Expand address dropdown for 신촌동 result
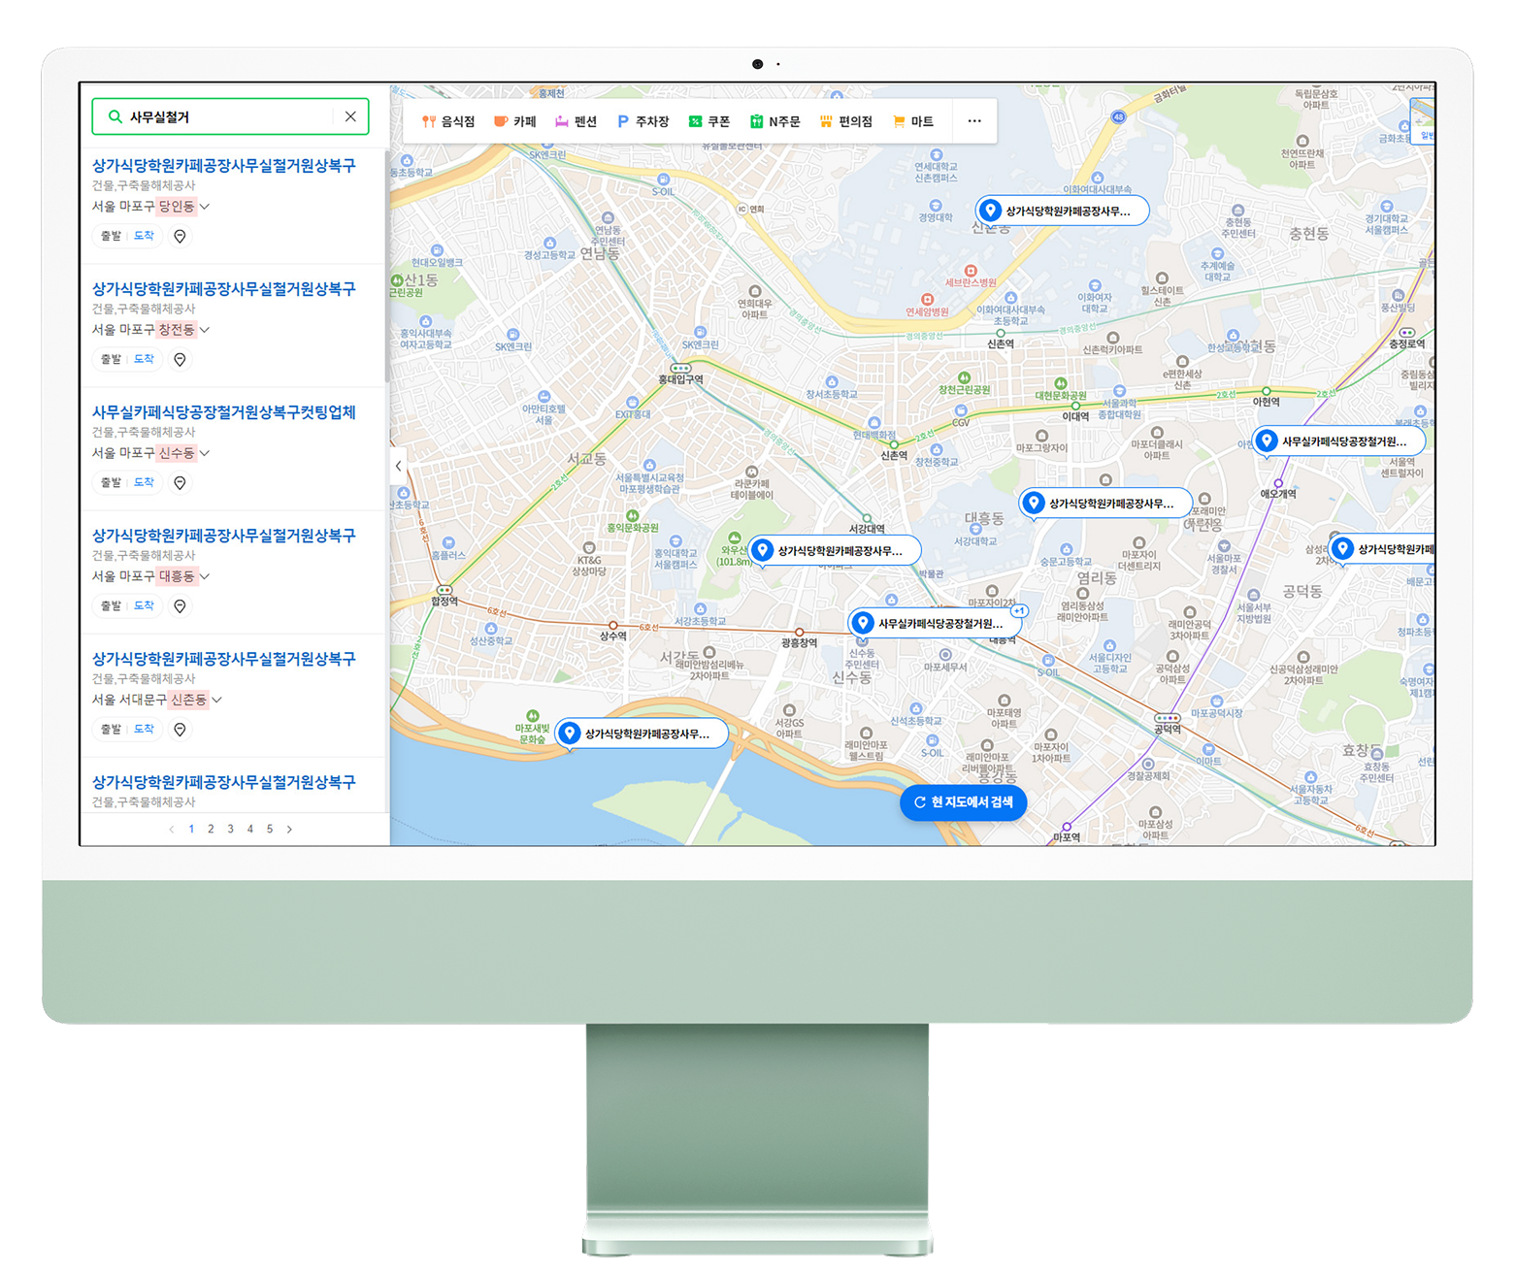This screenshot has width=1516, height=1273. [217, 700]
